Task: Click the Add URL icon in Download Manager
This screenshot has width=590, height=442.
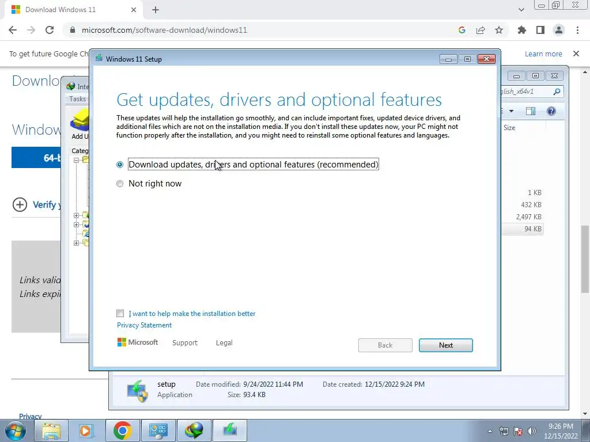Action: 80,124
